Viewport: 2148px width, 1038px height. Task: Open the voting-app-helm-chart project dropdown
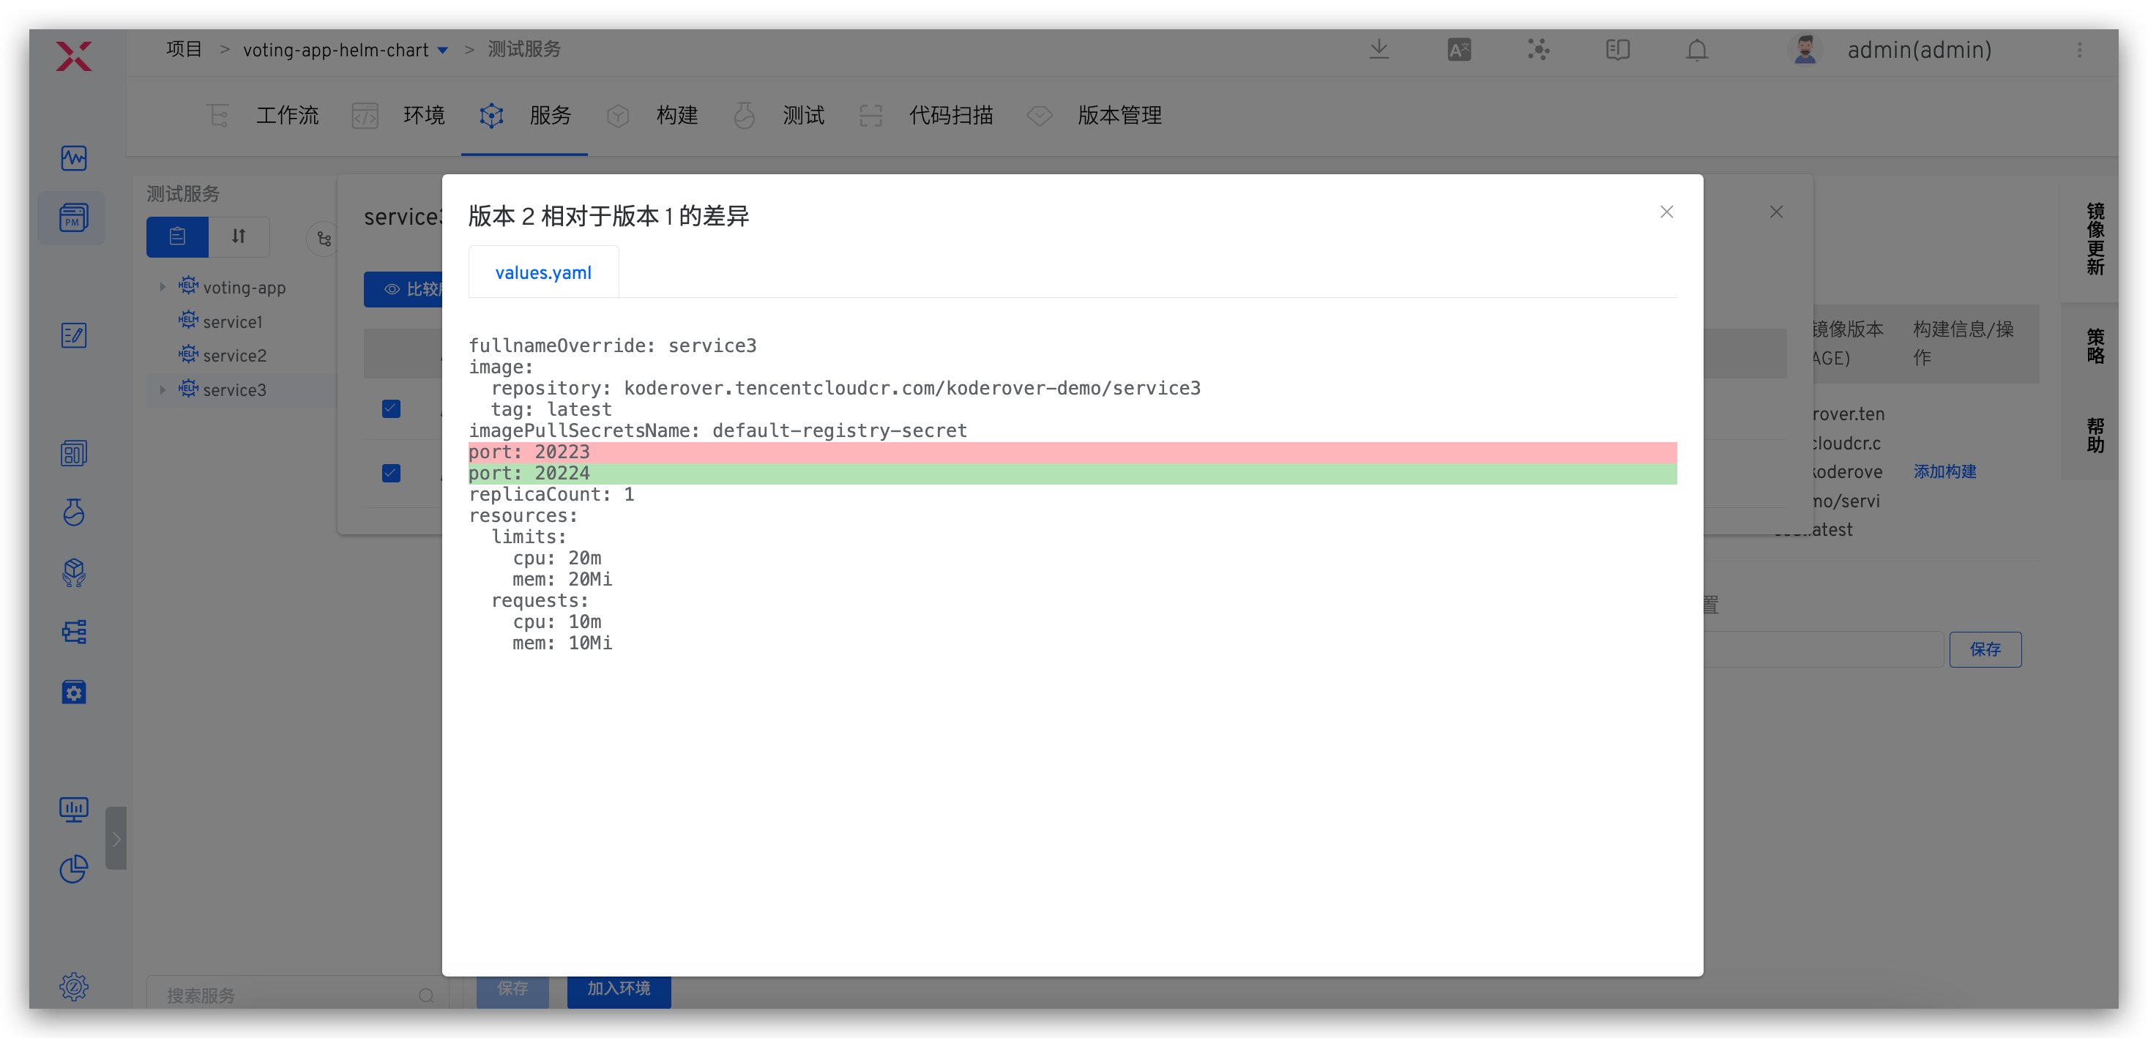pyautogui.click(x=443, y=51)
